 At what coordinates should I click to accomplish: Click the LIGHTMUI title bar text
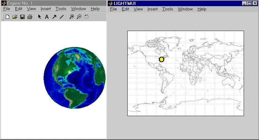pyautogui.click(x=125, y=3)
